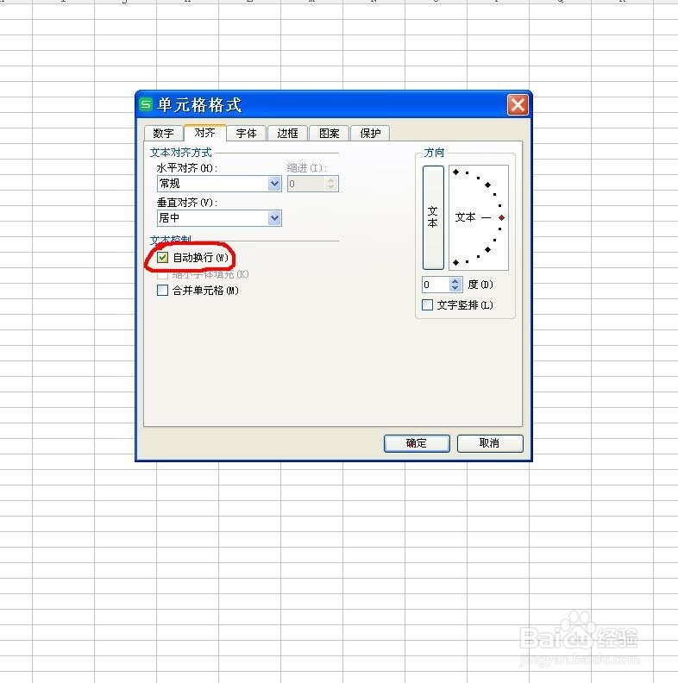Toggle the 缩小字体填充 checkbox
The width and height of the screenshot is (678, 683).
pyautogui.click(x=162, y=275)
